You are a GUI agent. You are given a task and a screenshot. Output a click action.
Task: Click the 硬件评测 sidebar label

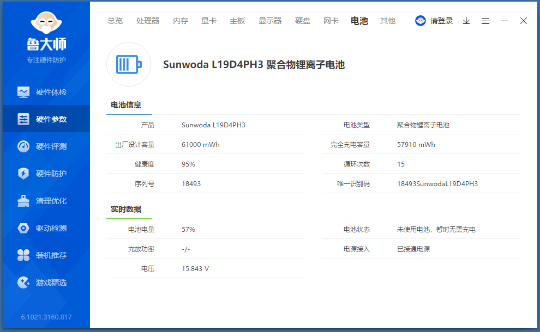(x=51, y=146)
